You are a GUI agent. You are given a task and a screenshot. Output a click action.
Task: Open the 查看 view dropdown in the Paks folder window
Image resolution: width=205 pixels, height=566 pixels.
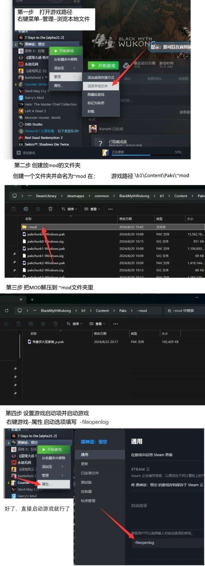click(x=92, y=209)
